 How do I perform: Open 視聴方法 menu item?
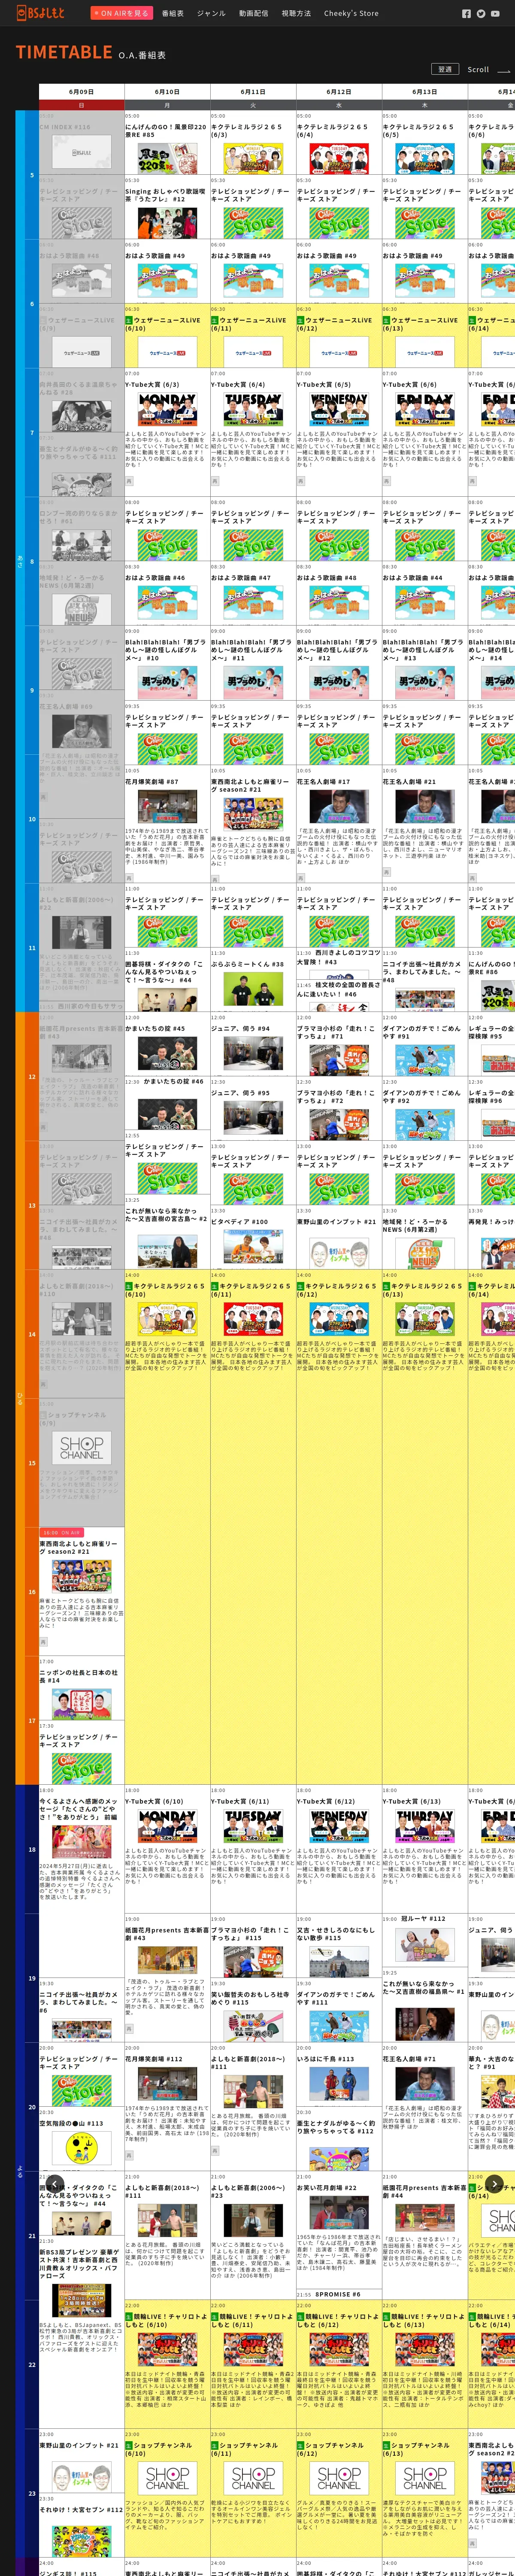(x=296, y=13)
